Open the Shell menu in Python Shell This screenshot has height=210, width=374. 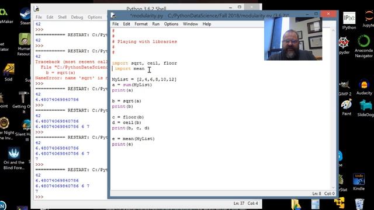63,17
